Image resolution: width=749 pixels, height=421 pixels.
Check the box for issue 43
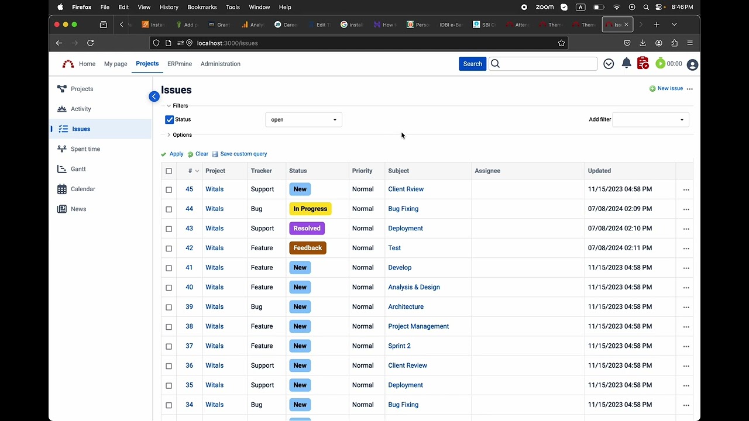click(169, 229)
